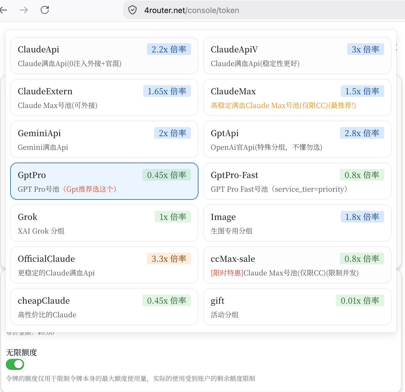The width and height of the screenshot is (405, 392).
Task: Go back with the browser back arrow
Action: pos(3,10)
